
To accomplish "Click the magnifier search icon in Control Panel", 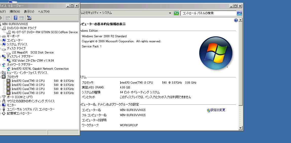I will point(239,13).
